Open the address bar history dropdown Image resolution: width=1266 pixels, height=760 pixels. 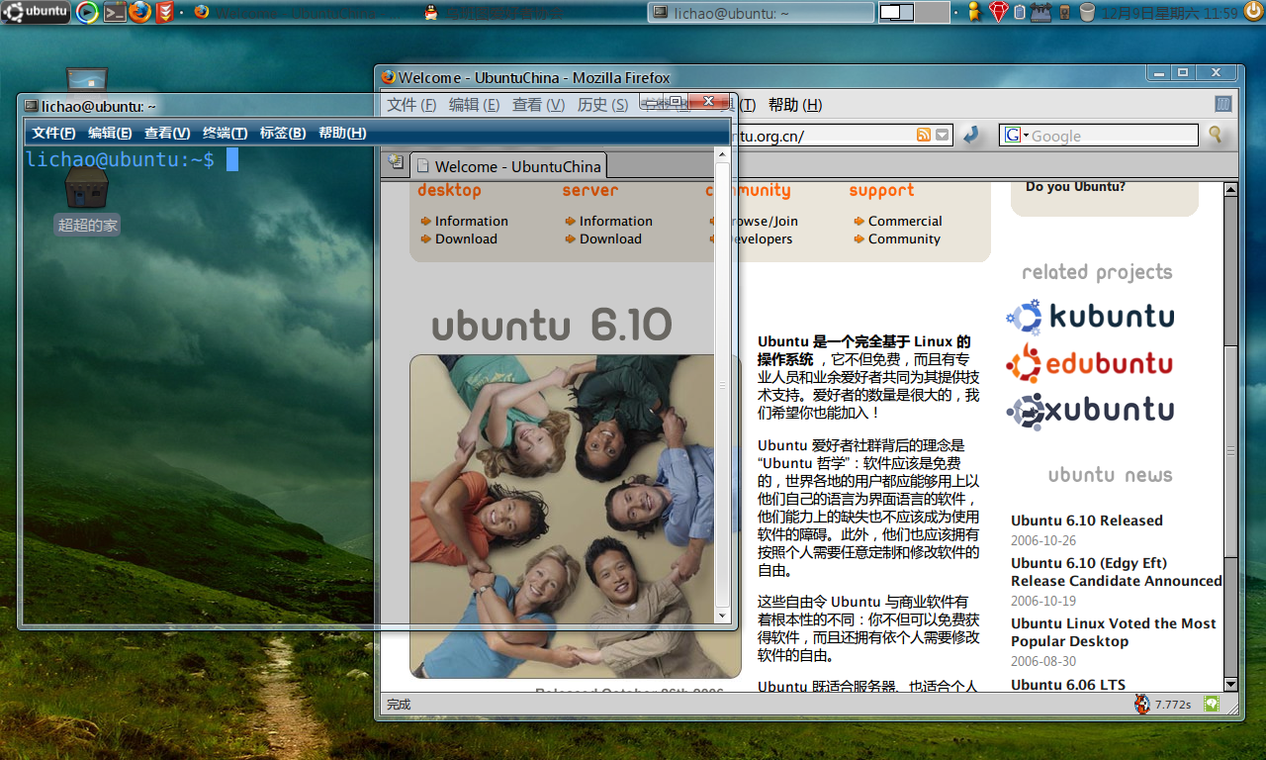pyautogui.click(x=943, y=135)
